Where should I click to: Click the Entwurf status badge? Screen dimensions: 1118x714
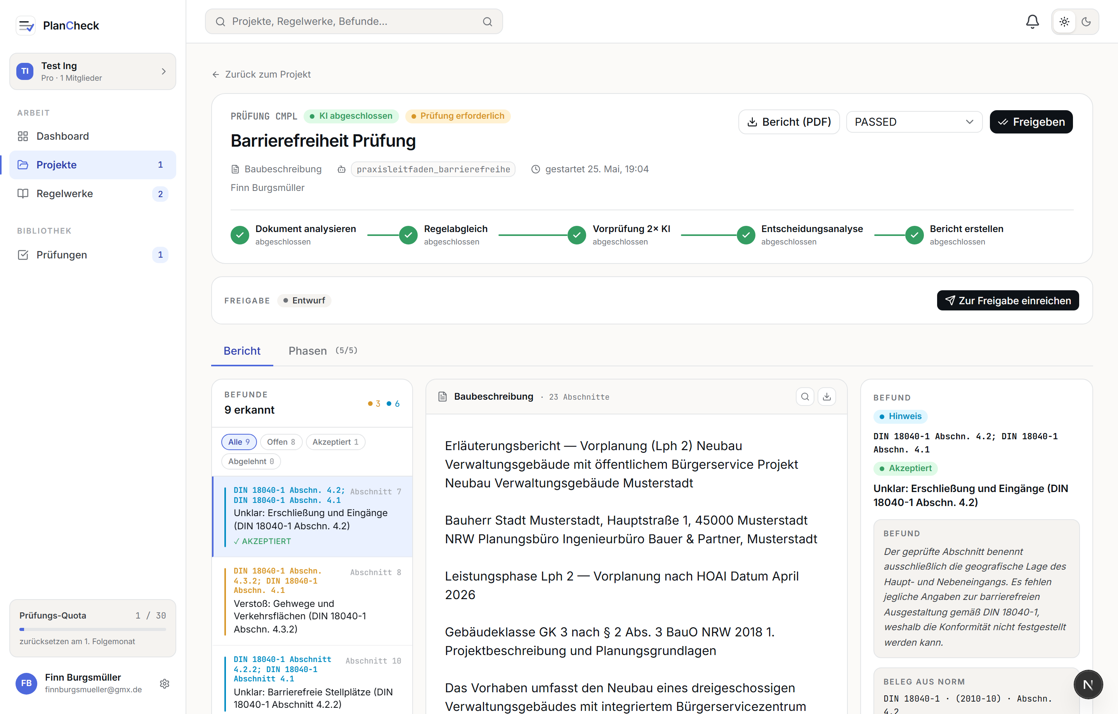point(304,300)
